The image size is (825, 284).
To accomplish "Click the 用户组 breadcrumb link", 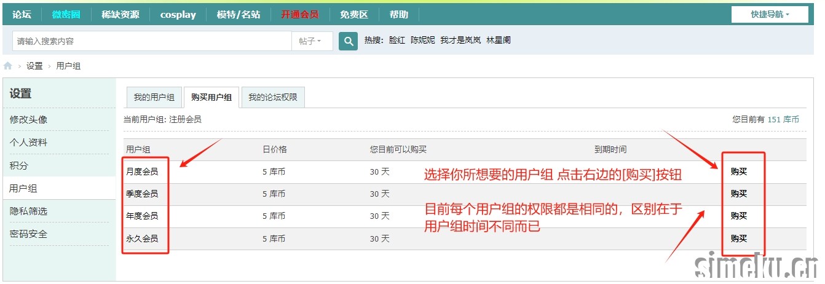I will coord(68,66).
